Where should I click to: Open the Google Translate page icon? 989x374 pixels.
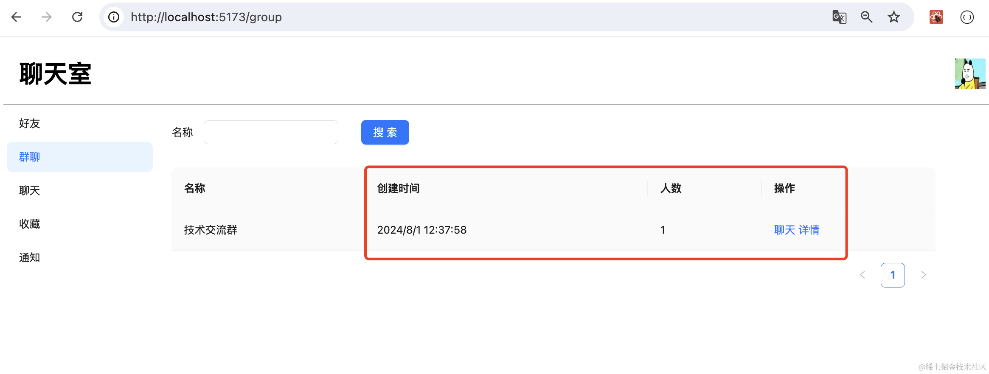coord(839,17)
